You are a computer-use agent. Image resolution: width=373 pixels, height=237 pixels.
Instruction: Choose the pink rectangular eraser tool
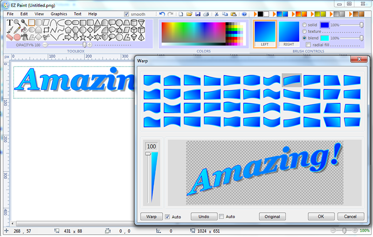click(10, 37)
